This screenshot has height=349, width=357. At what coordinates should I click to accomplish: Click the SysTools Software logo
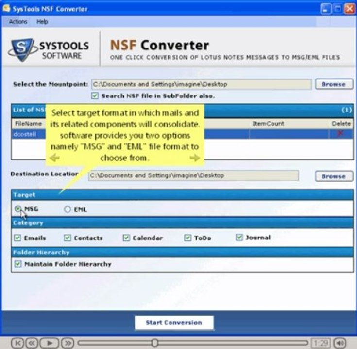pos(48,50)
